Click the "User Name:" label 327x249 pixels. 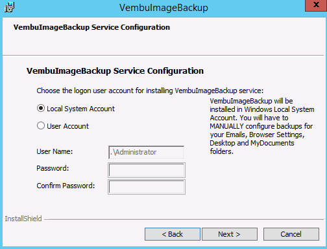tap(54, 151)
